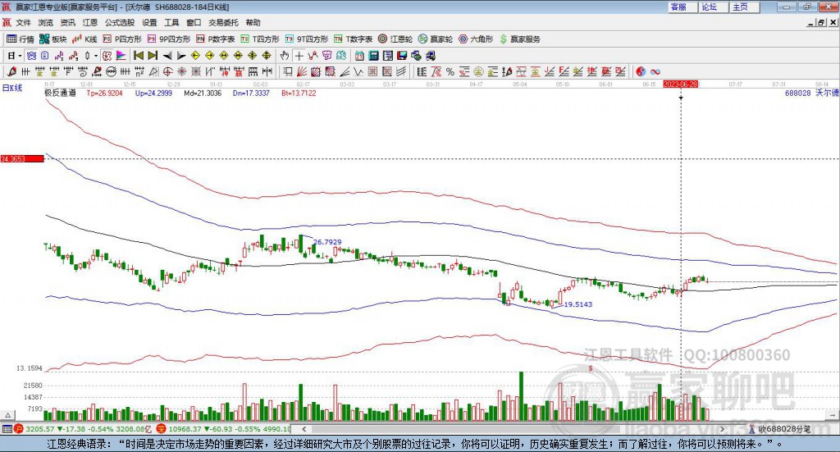Click the 34.3653 red price label
Image resolution: width=840 pixels, height=452 pixels.
[x=22, y=158]
